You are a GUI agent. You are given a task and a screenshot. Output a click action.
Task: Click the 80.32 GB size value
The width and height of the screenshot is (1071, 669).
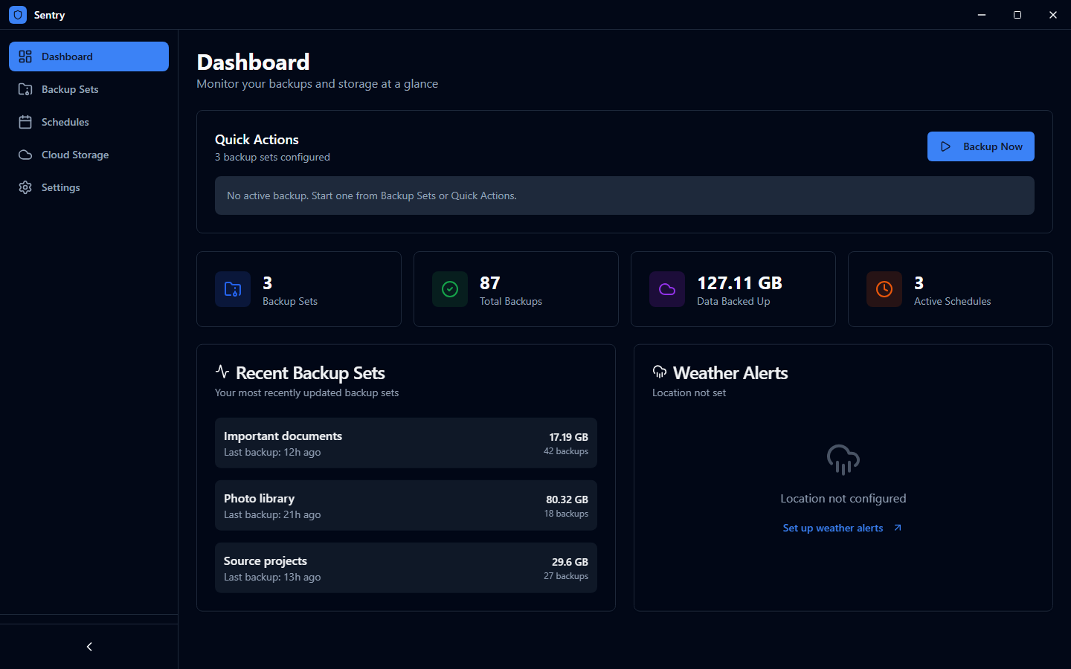[567, 500]
